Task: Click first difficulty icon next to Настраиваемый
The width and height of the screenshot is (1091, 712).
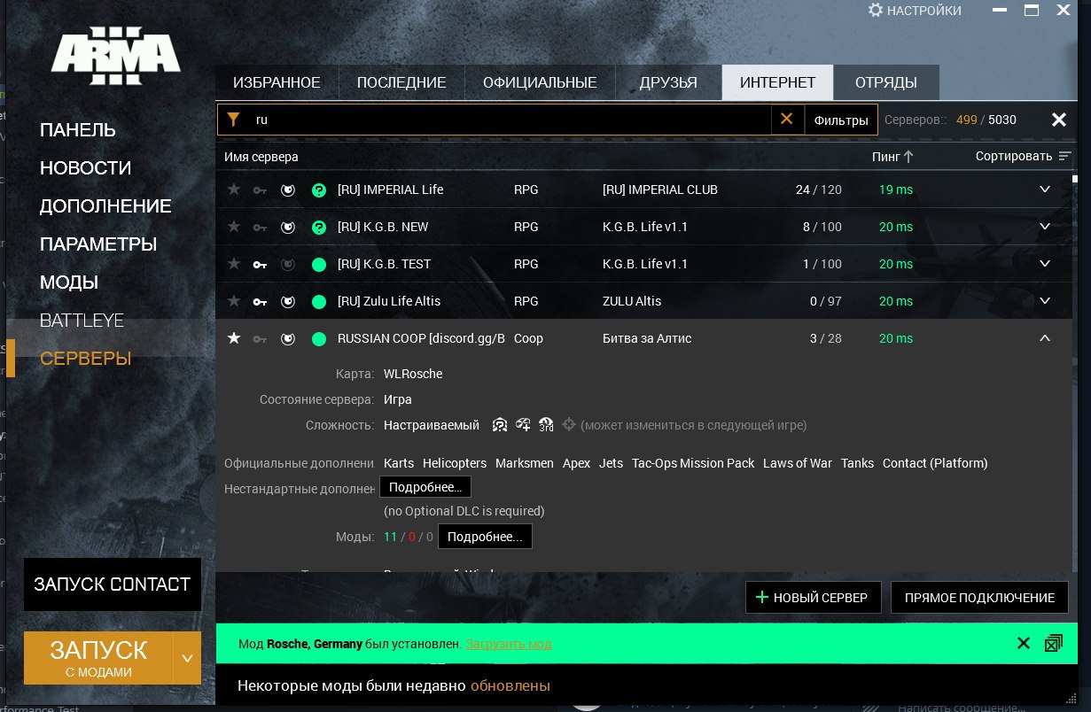Action: (x=500, y=425)
